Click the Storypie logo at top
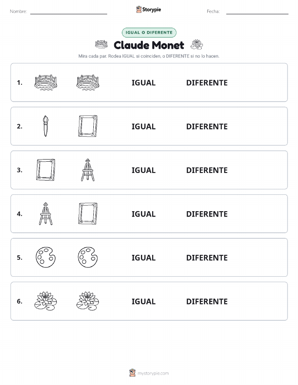This screenshot has height=385, width=298. [x=148, y=10]
